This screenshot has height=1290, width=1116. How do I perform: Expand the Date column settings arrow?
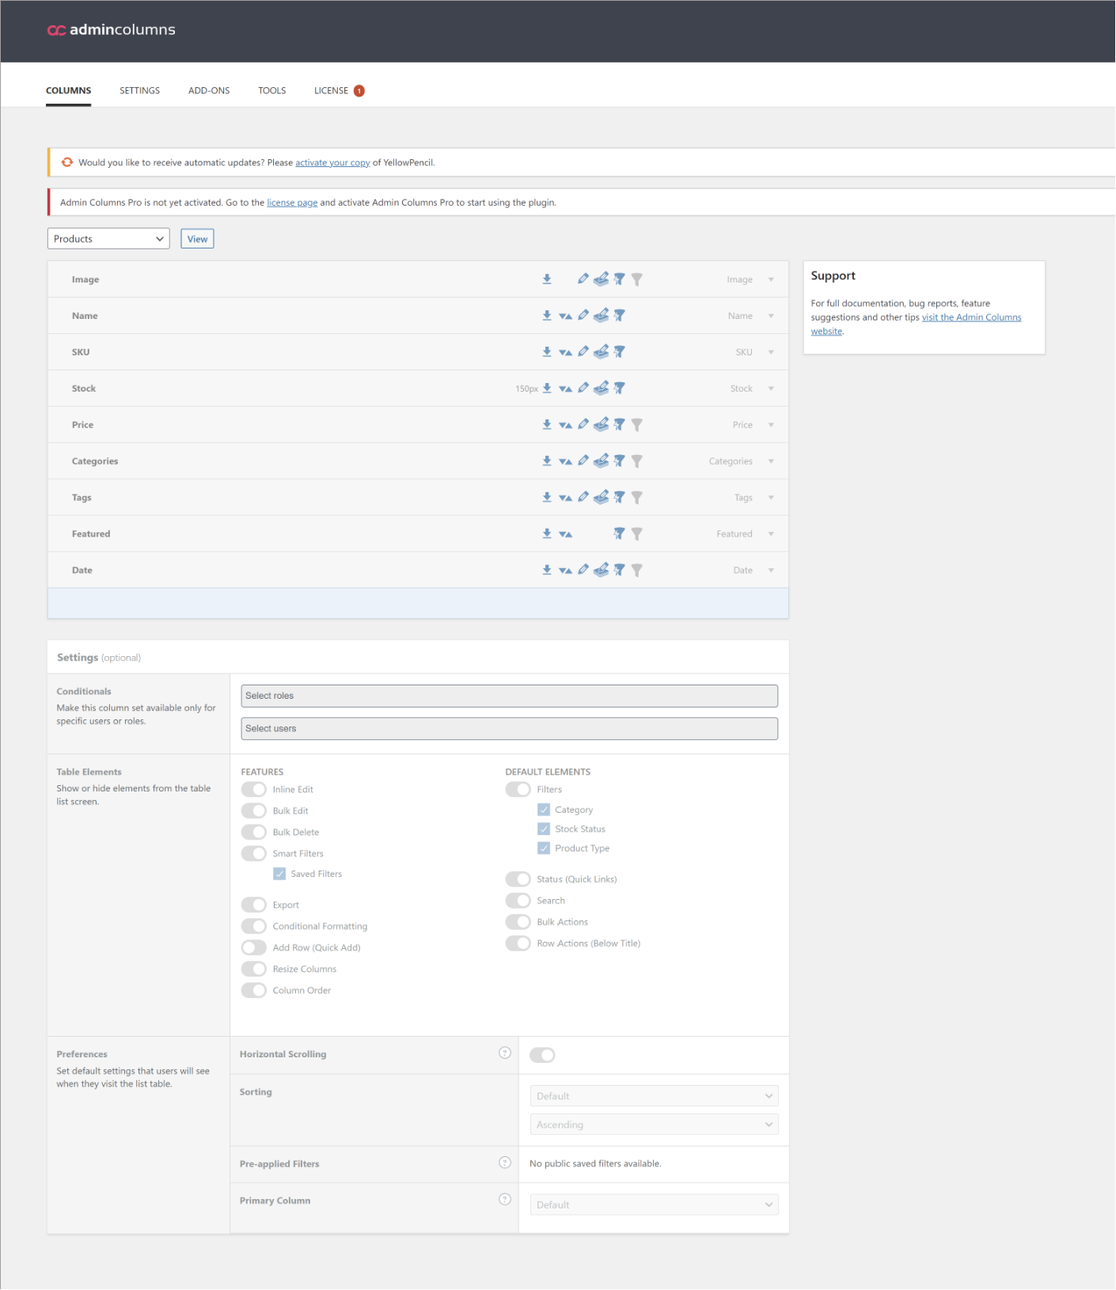point(771,571)
